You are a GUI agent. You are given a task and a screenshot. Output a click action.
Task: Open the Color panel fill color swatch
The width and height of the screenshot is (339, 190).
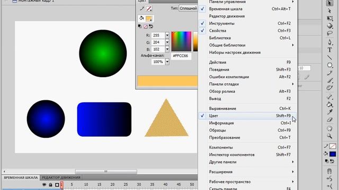[149, 18]
